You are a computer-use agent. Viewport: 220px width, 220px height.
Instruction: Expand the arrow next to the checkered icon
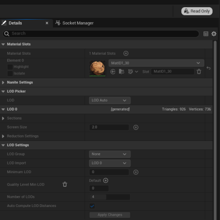[136, 72]
